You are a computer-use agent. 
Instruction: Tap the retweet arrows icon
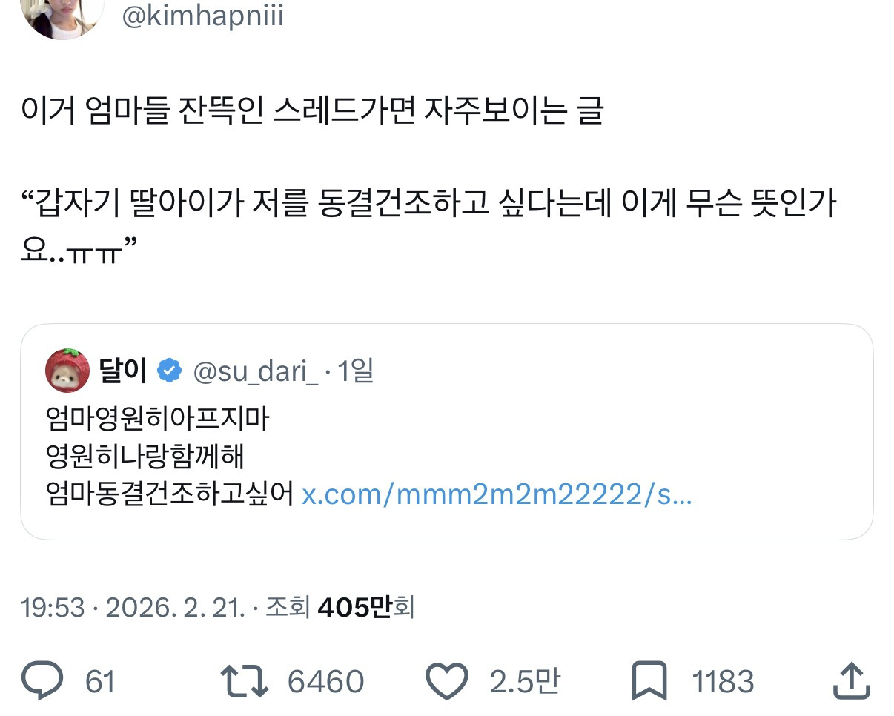pyautogui.click(x=247, y=680)
